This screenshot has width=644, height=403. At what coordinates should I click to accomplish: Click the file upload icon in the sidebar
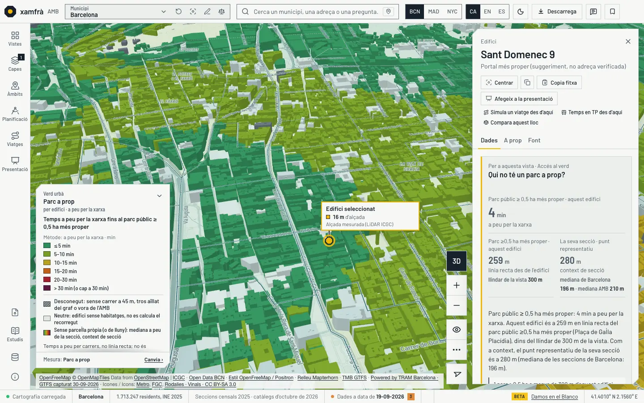tap(15, 313)
